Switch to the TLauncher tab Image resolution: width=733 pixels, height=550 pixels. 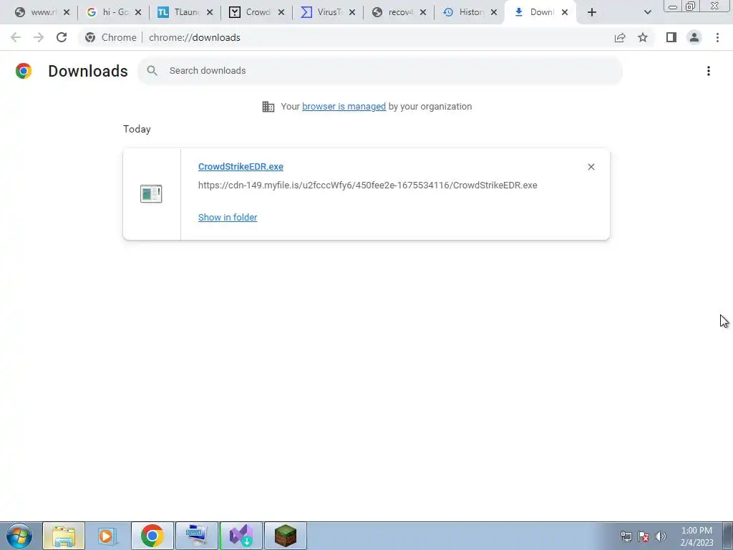point(180,12)
